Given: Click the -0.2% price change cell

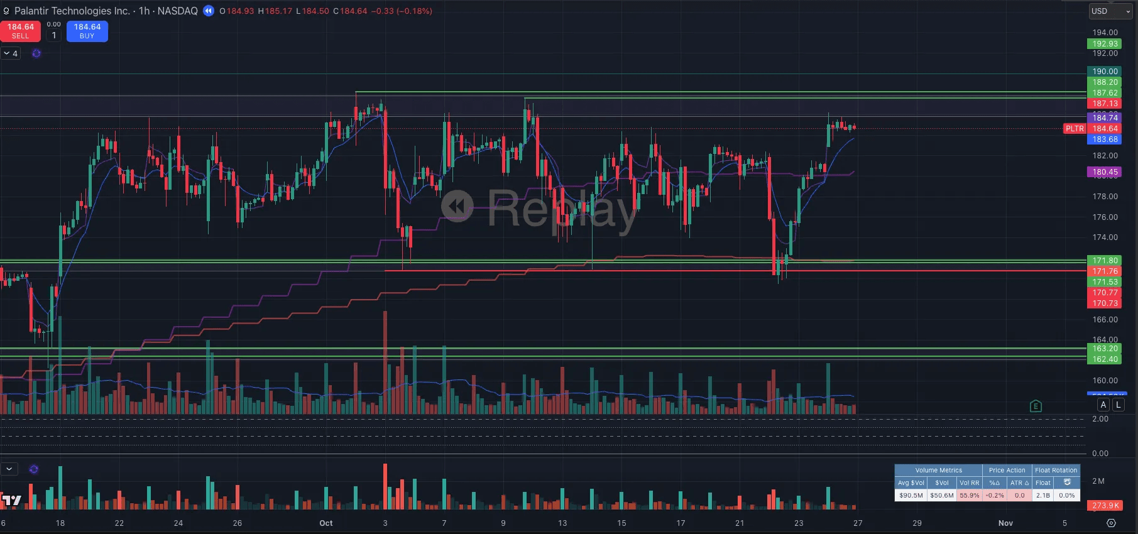Looking at the screenshot, I should point(994,495).
